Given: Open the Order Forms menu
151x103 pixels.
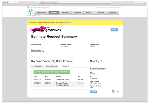Looking at the screenshot, I should [x=100, y=13].
